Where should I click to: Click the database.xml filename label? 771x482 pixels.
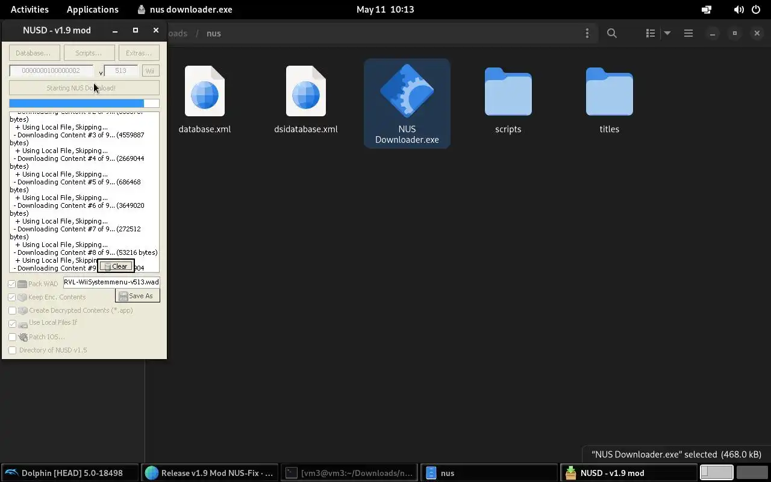click(x=205, y=129)
